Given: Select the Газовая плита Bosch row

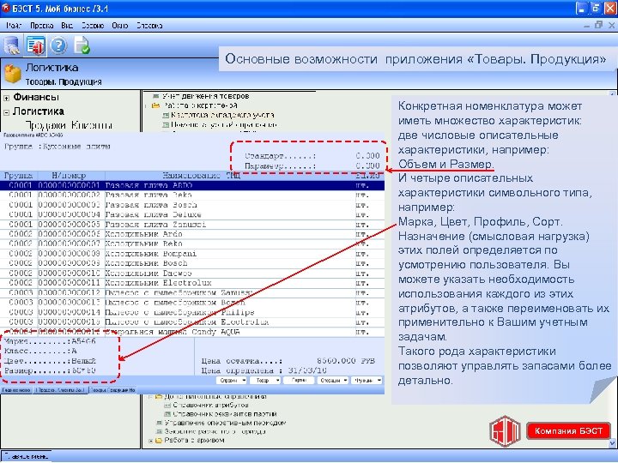Looking at the screenshot, I should [192, 205].
